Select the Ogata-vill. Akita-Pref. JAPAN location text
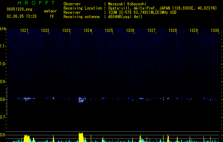223x142 pixels. click(162, 8)
